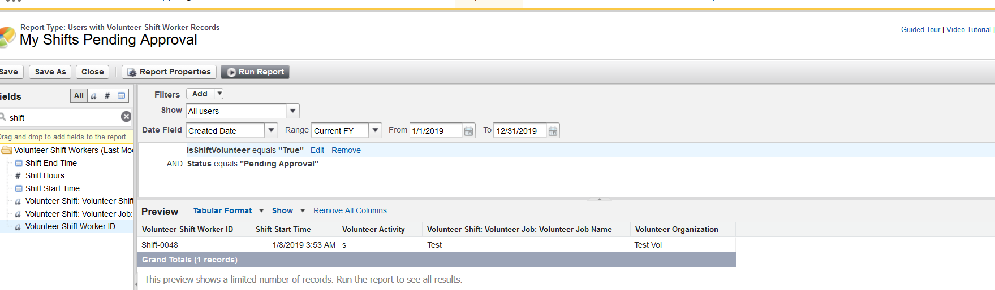Viewport: 995px width, 290px height.
Task: Open Guided Tour link
Action: [x=920, y=29]
